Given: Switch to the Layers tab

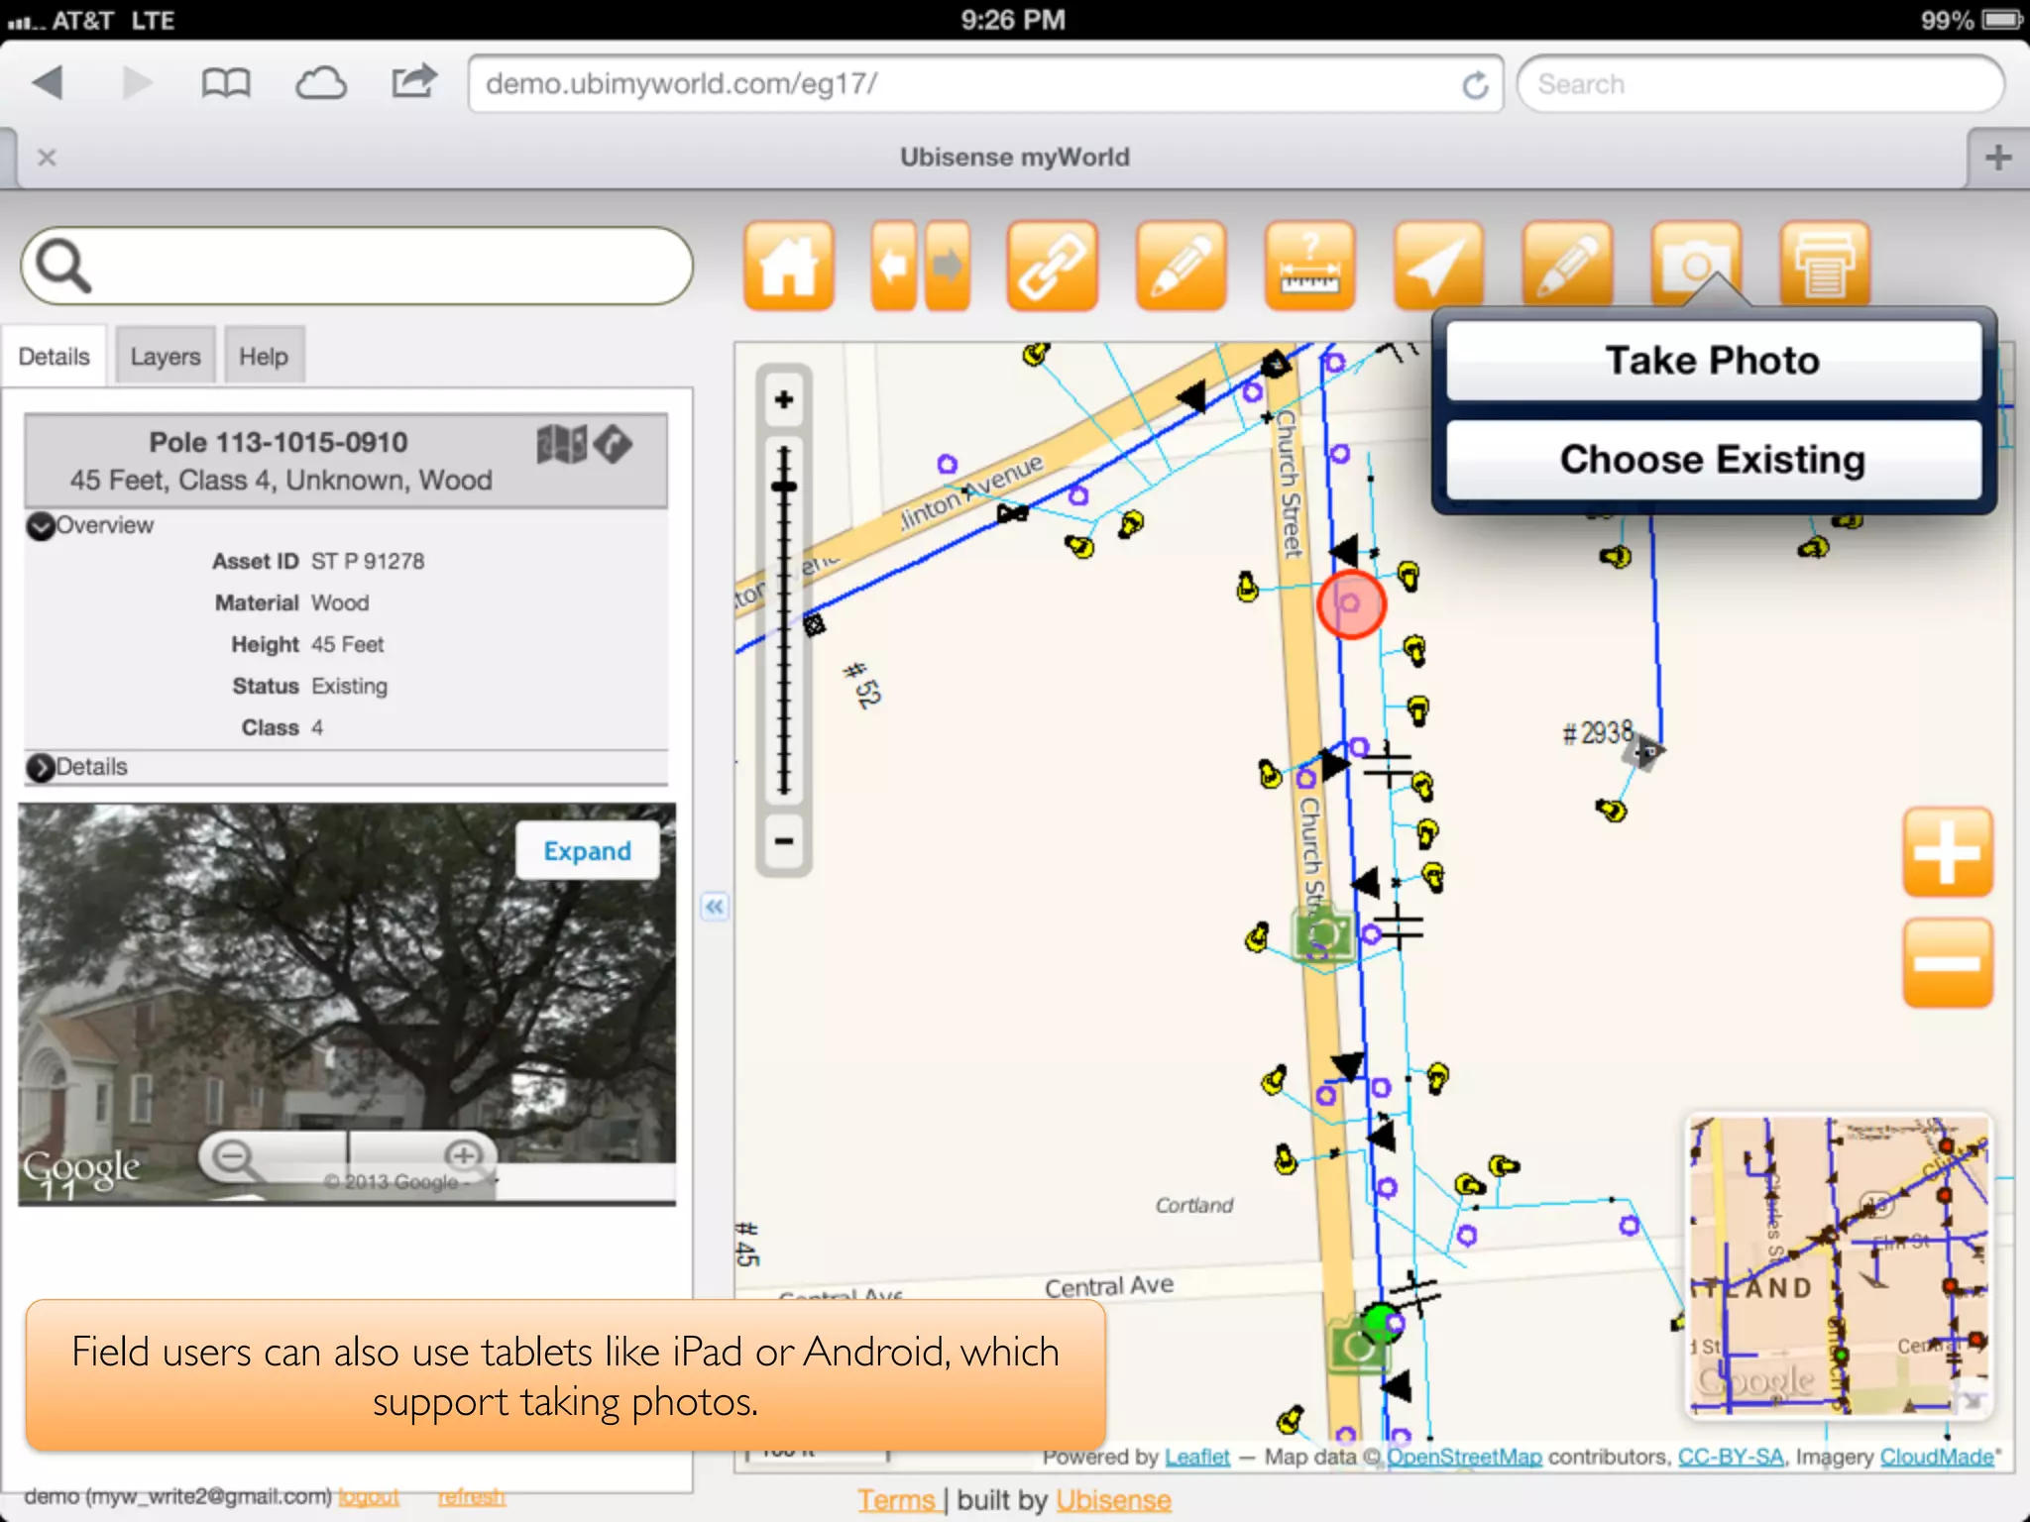Looking at the screenshot, I should click(165, 357).
